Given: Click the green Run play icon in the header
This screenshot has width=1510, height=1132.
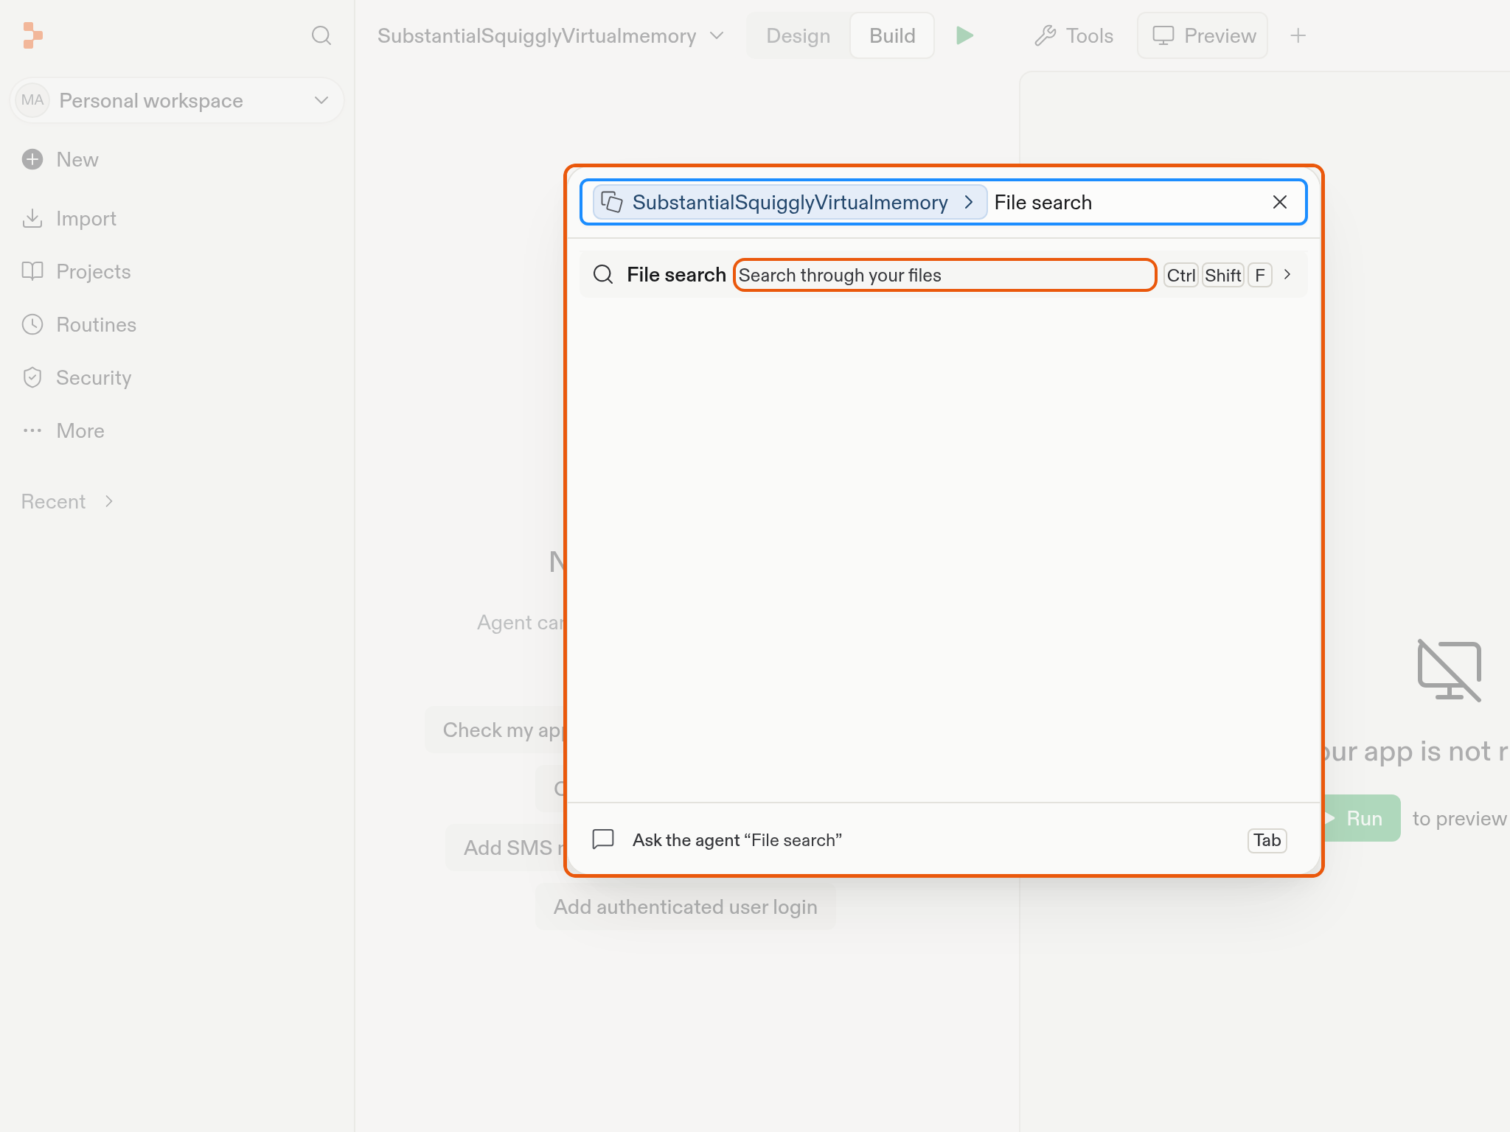Looking at the screenshot, I should [964, 35].
